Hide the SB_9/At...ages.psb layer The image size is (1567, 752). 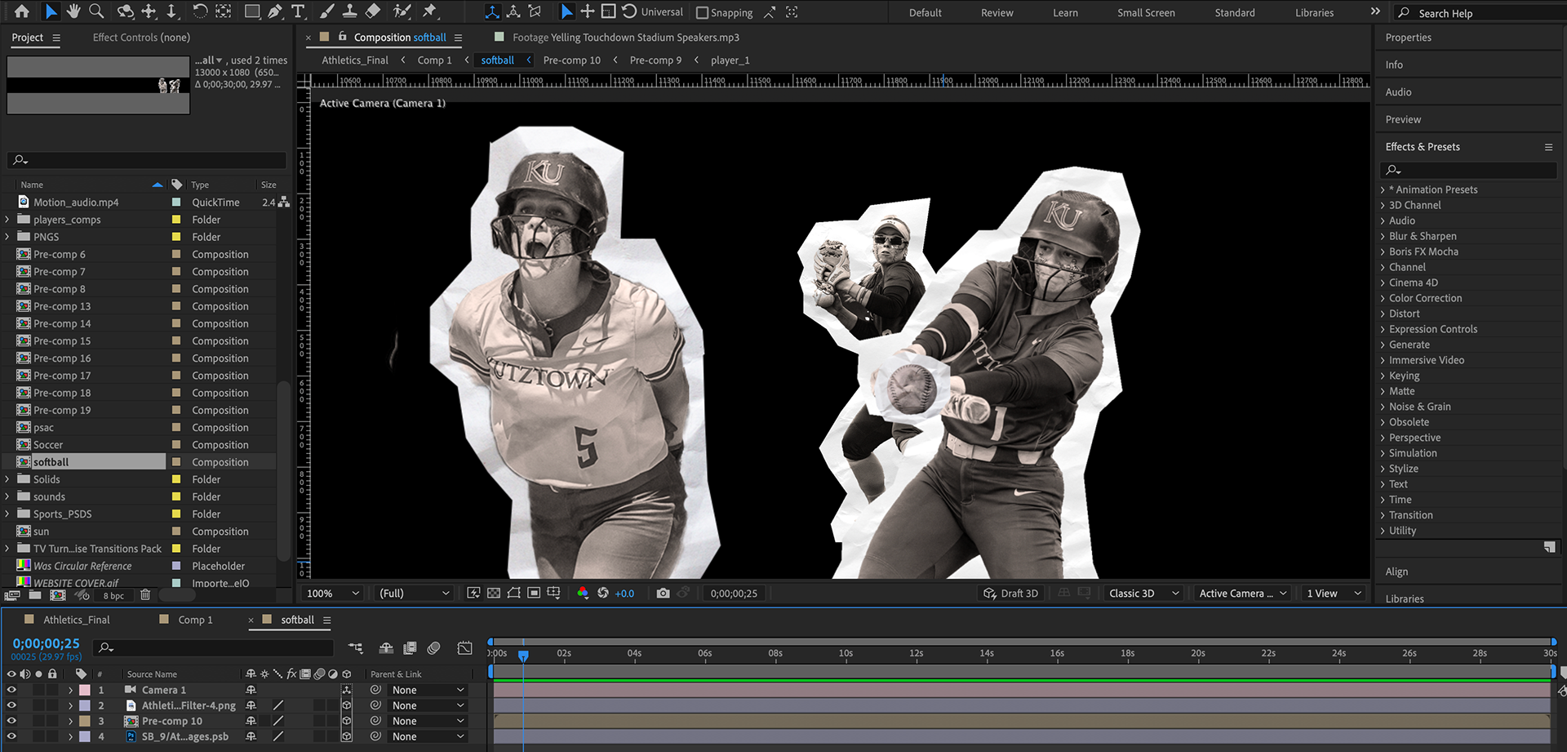click(11, 736)
